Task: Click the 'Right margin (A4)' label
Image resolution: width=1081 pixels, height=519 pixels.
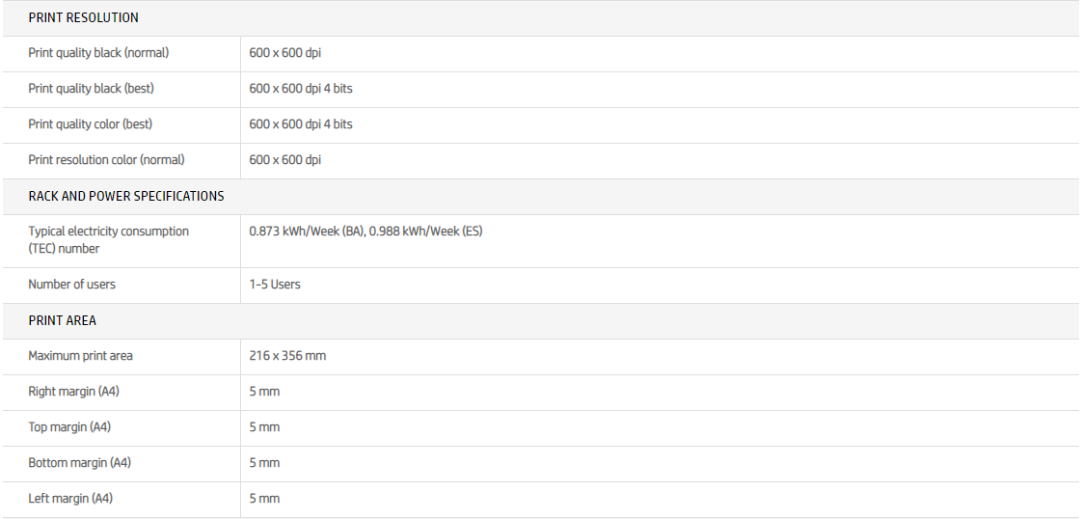Action: 73,392
